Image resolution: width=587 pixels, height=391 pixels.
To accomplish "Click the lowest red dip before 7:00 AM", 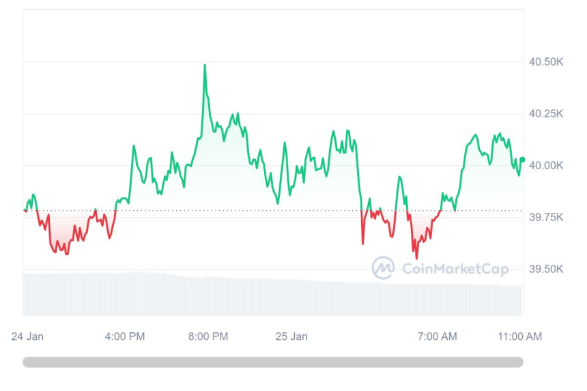I will coord(416,257).
